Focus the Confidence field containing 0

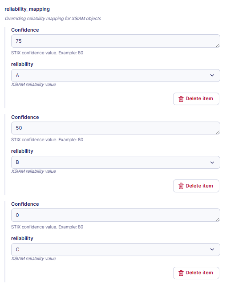point(116,215)
